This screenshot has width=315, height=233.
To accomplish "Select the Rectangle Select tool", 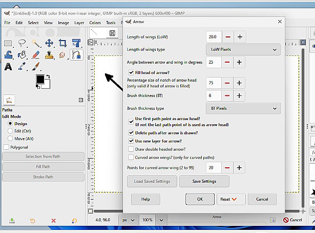I will 9,43.
